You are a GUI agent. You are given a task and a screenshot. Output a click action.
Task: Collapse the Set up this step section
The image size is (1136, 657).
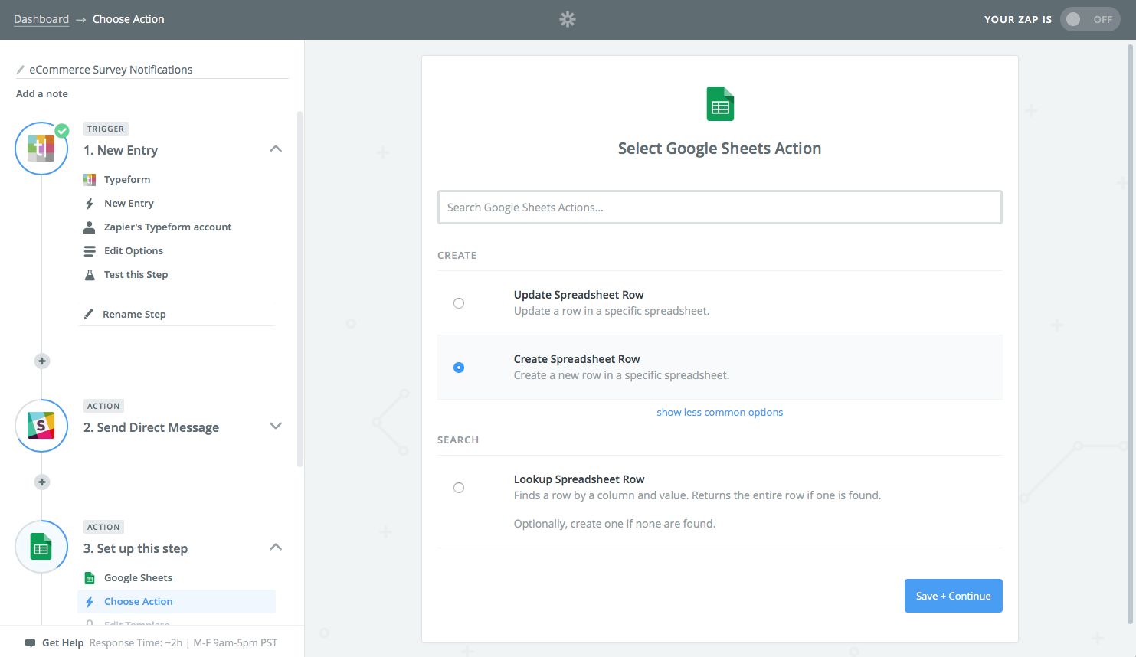276,547
